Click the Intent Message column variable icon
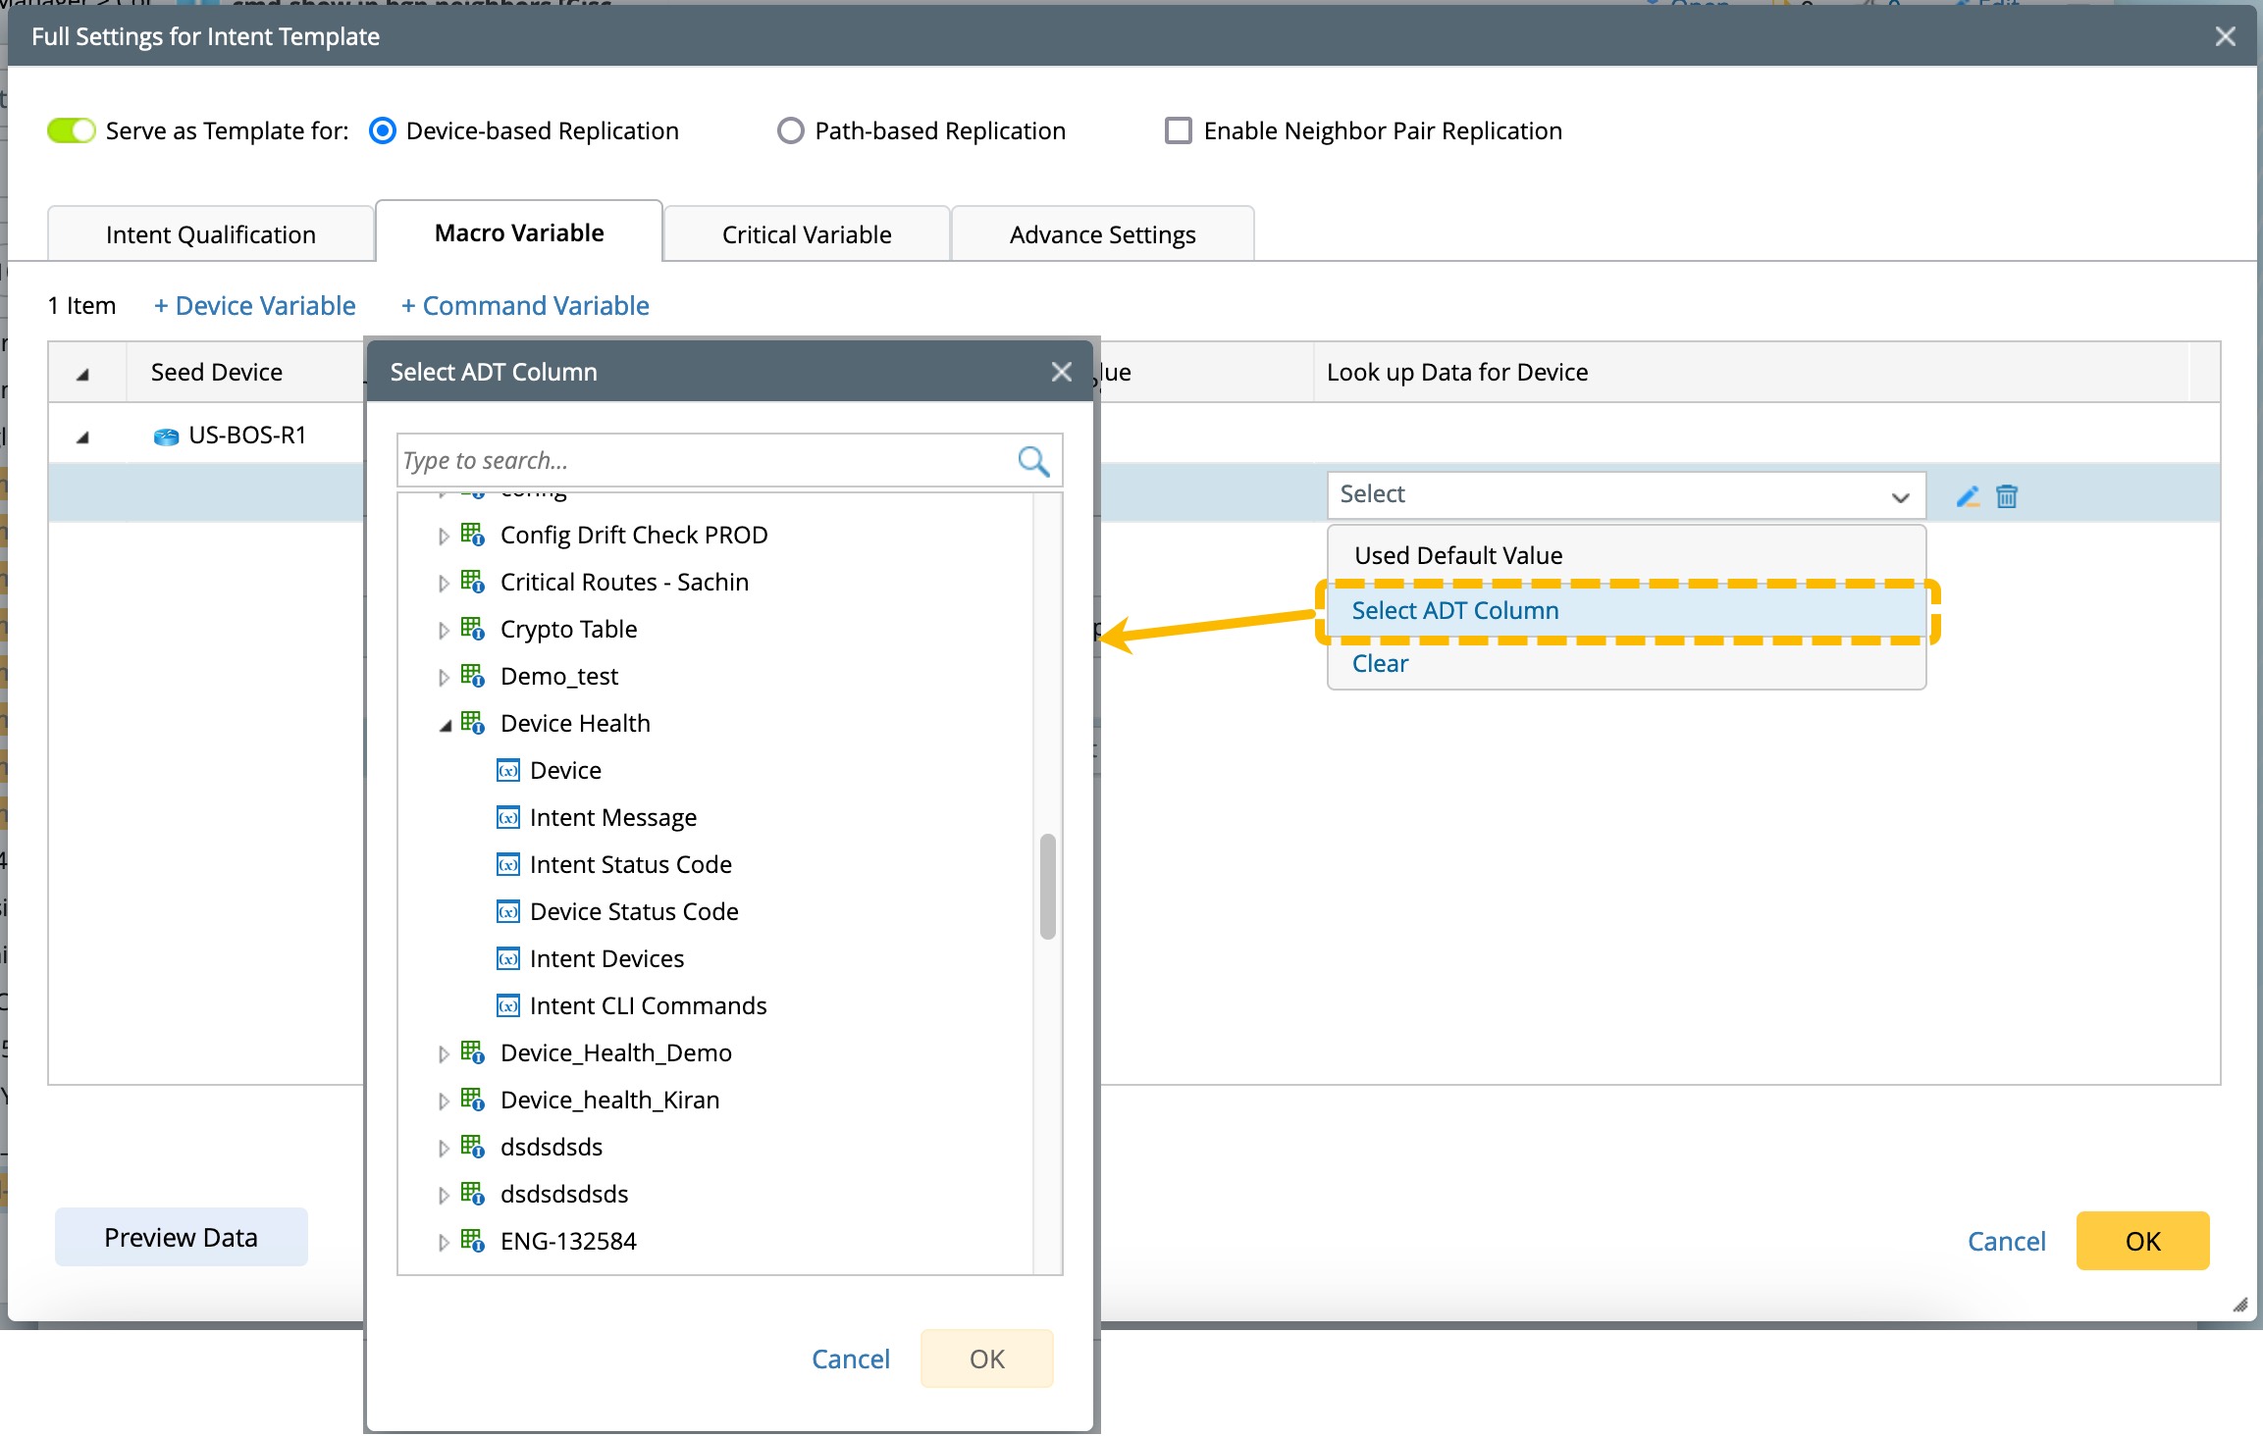The image size is (2263, 1436). coord(507,817)
